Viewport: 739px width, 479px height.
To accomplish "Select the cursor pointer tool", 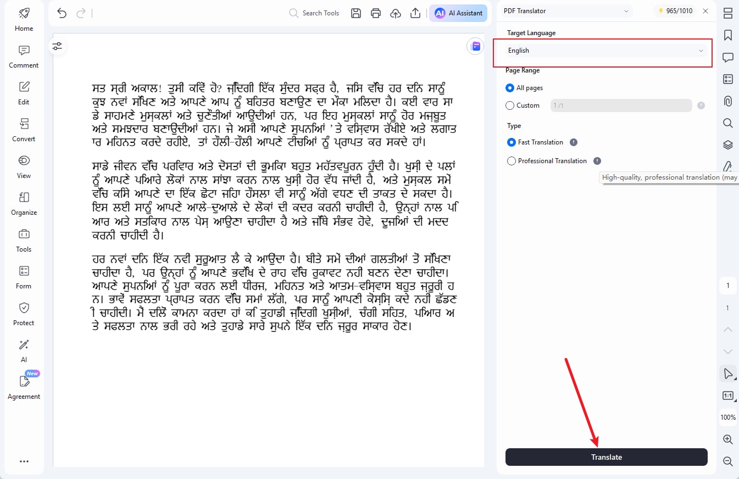I will point(728,374).
